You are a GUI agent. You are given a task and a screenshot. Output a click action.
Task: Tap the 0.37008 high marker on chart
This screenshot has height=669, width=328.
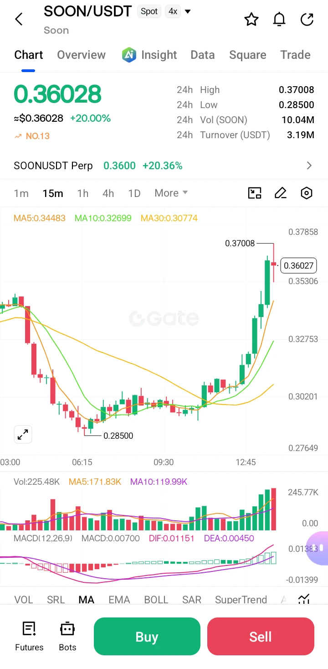pos(240,244)
